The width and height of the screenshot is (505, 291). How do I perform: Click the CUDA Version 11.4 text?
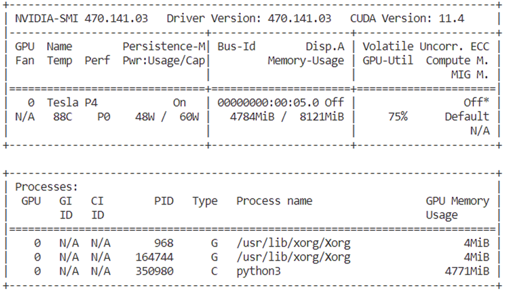click(407, 18)
